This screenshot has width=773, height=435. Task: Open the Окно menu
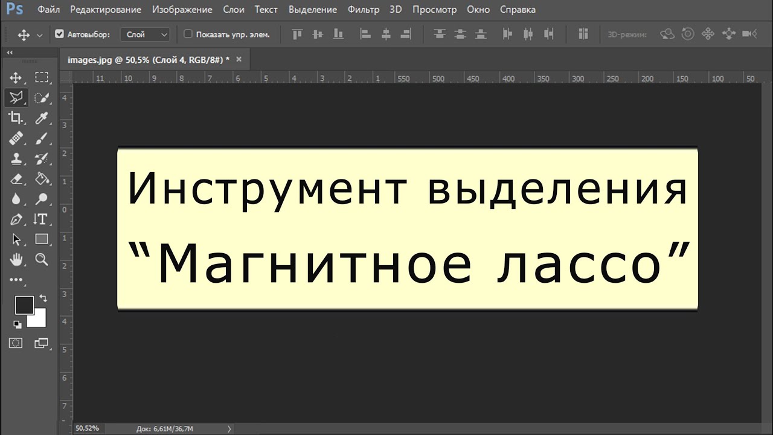[x=478, y=10]
